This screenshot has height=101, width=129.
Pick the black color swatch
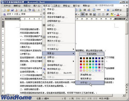pos(81,58)
